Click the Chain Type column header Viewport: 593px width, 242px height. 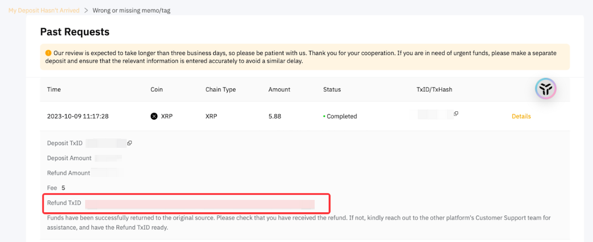pos(220,89)
